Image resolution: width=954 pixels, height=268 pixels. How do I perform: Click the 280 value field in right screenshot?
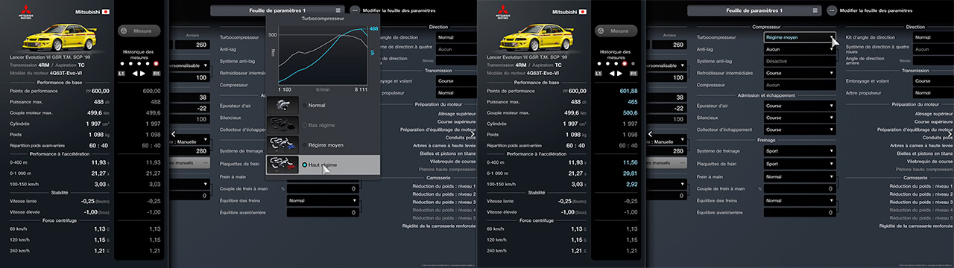coord(667,151)
